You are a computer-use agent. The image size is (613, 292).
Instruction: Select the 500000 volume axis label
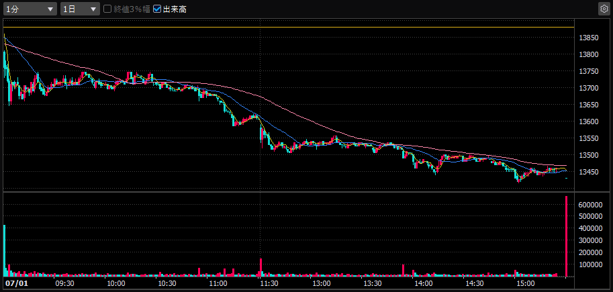point(591,216)
